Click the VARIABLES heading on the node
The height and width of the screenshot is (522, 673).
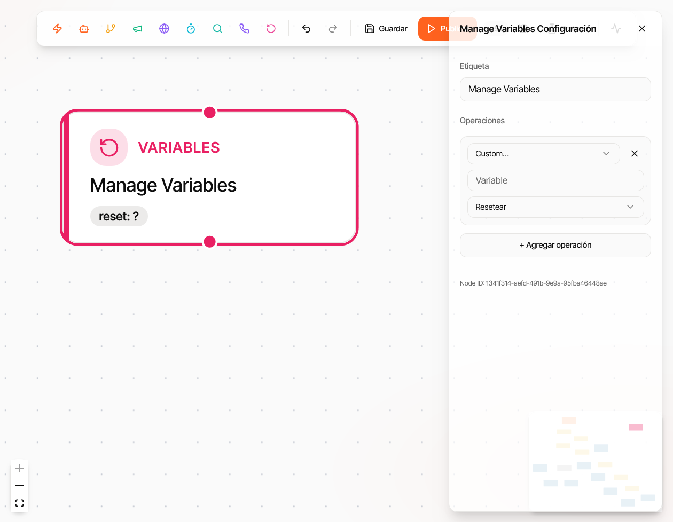point(179,147)
